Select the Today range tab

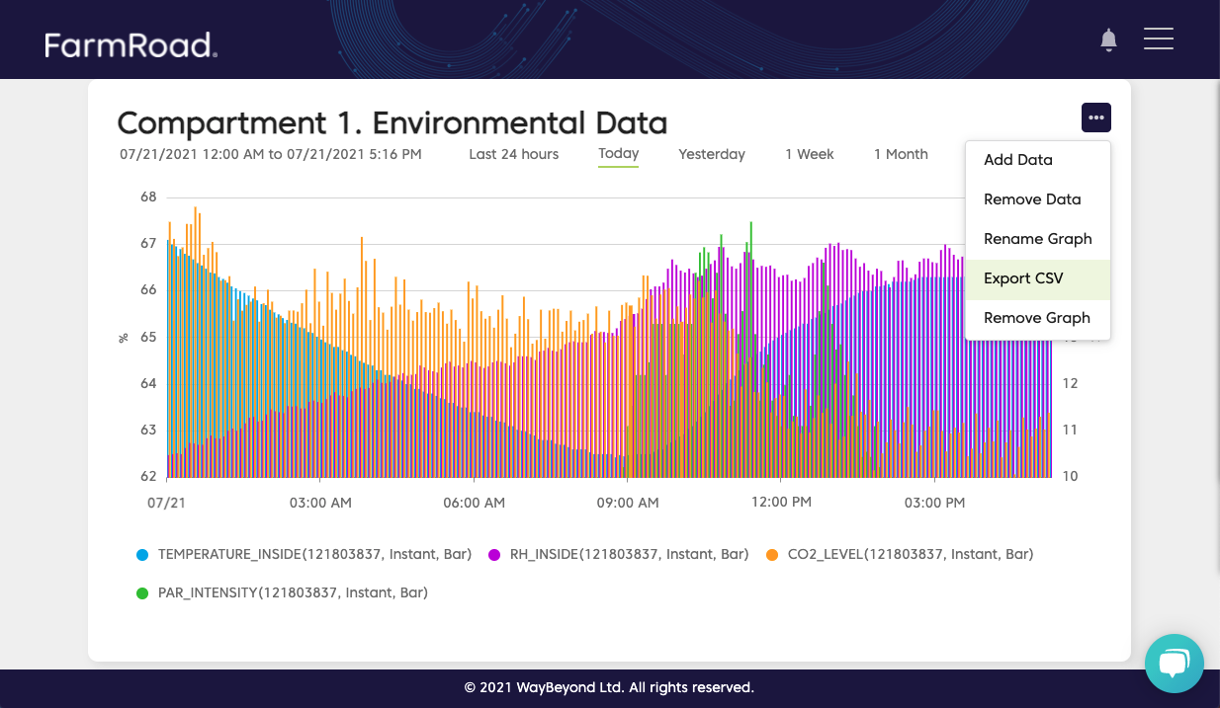[618, 154]
